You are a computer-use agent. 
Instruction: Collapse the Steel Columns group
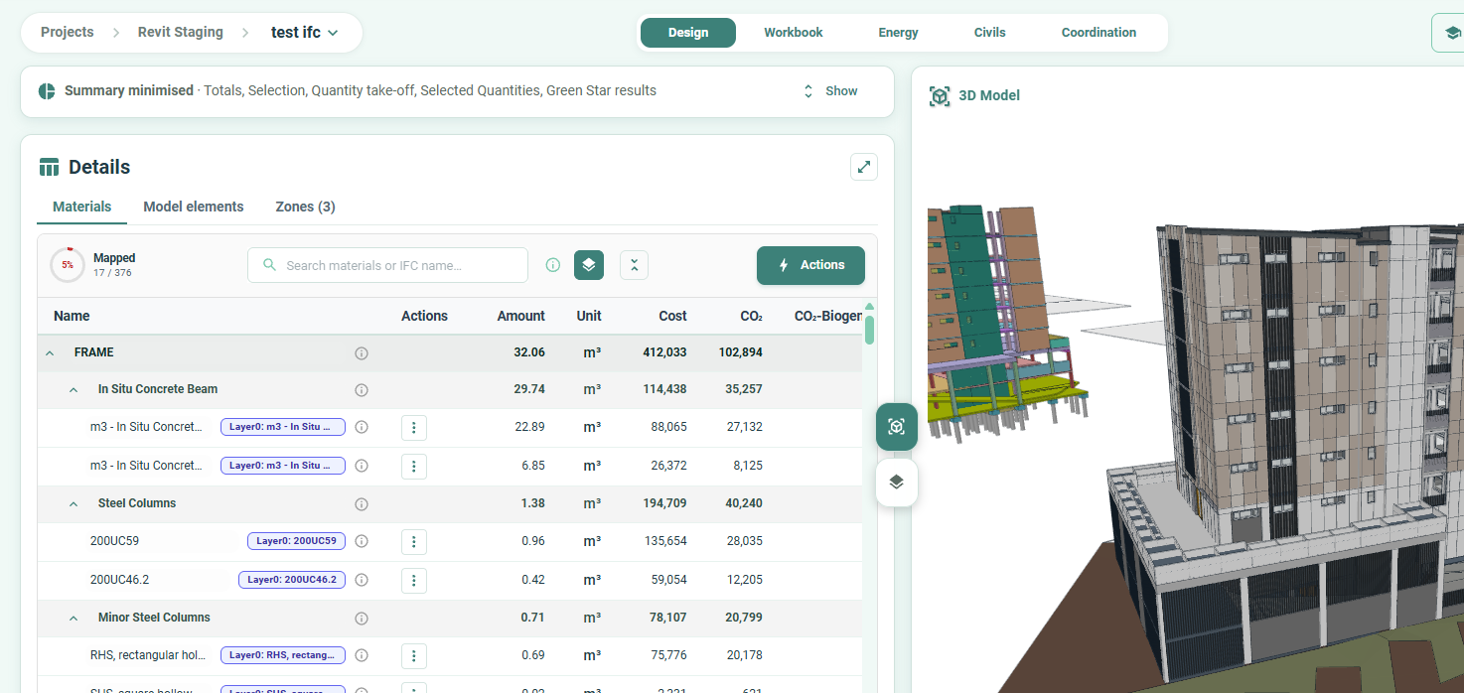coord(73,504)
